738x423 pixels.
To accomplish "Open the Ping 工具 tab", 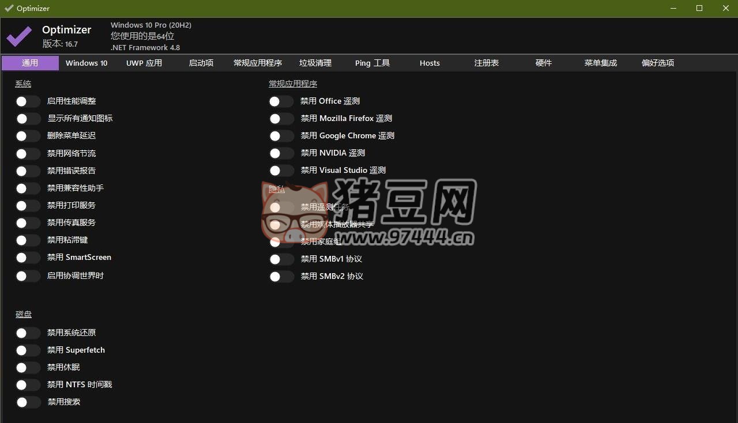I will [372, 63].
